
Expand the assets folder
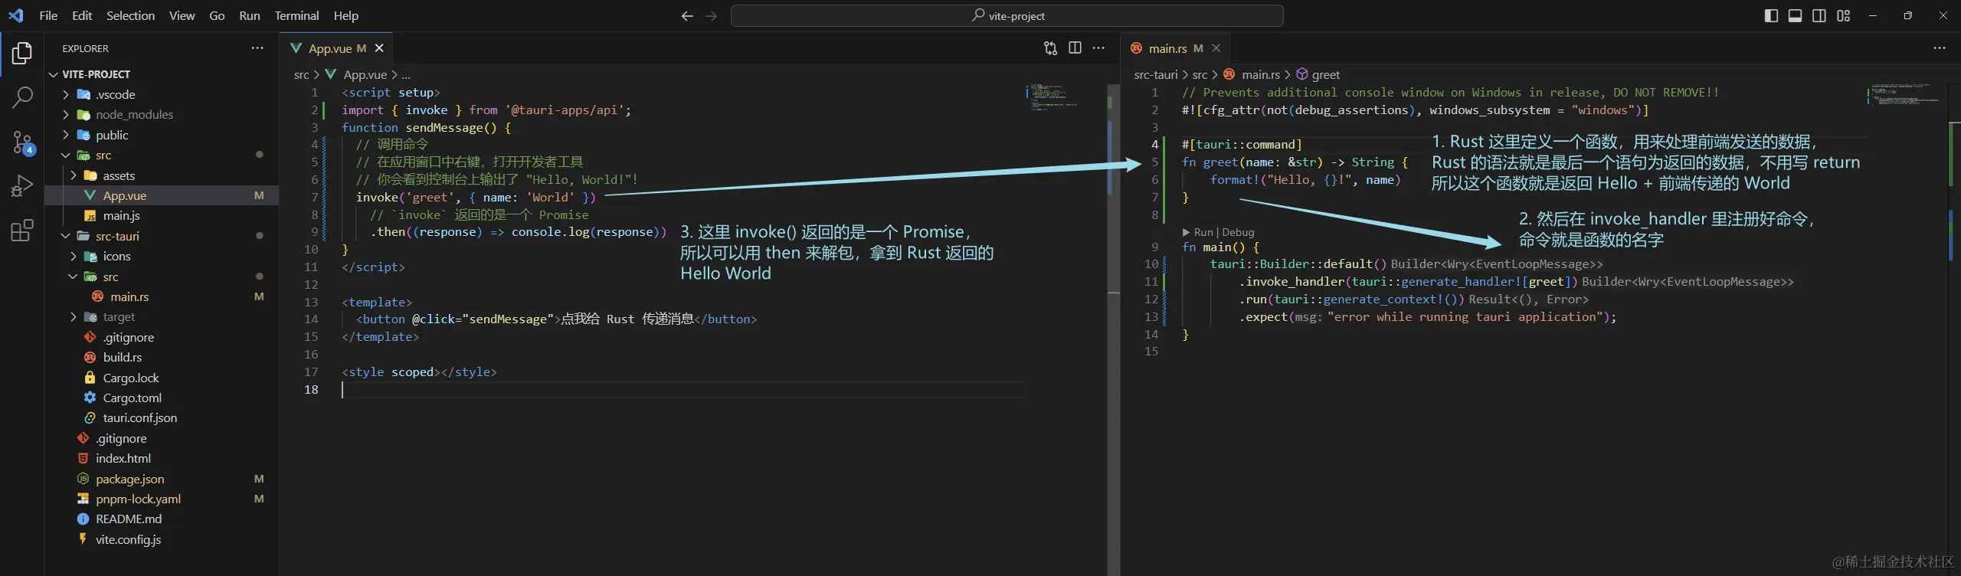coord(162,175)
